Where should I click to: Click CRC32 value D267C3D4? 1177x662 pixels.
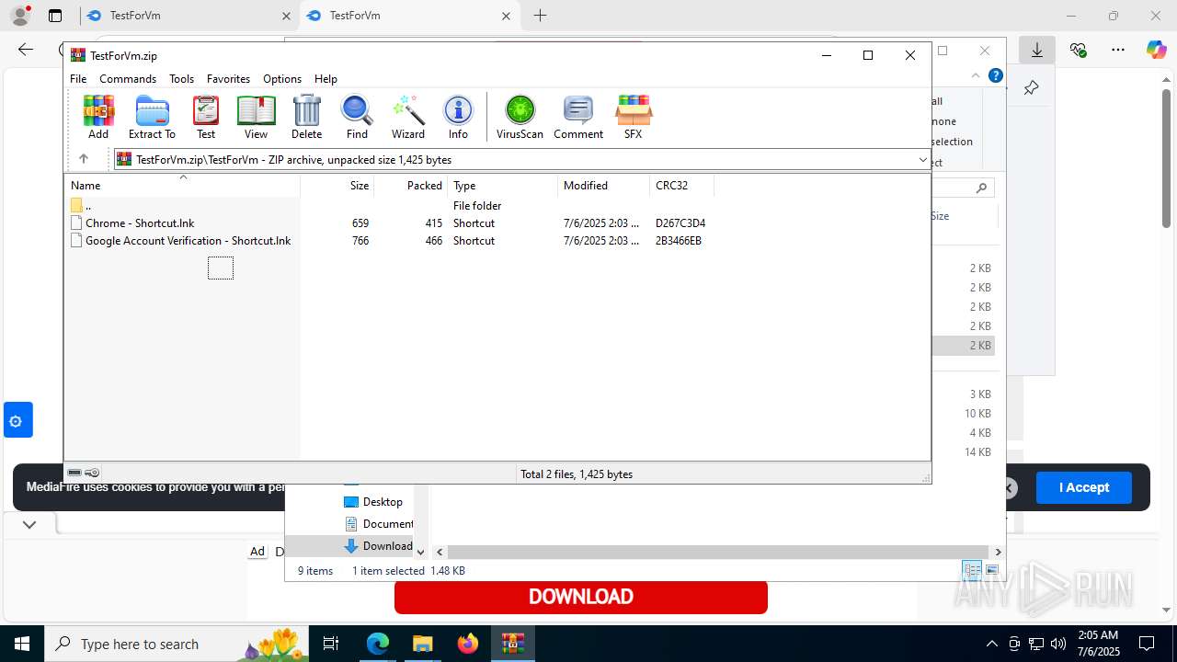(680, 223)
